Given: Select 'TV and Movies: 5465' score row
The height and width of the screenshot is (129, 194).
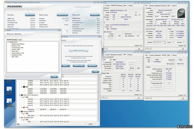Looking at the screenshot, I should (x=18, y=48).
